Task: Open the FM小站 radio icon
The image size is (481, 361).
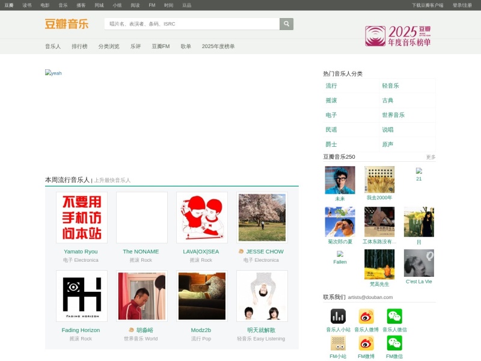Action: [338, 343]
